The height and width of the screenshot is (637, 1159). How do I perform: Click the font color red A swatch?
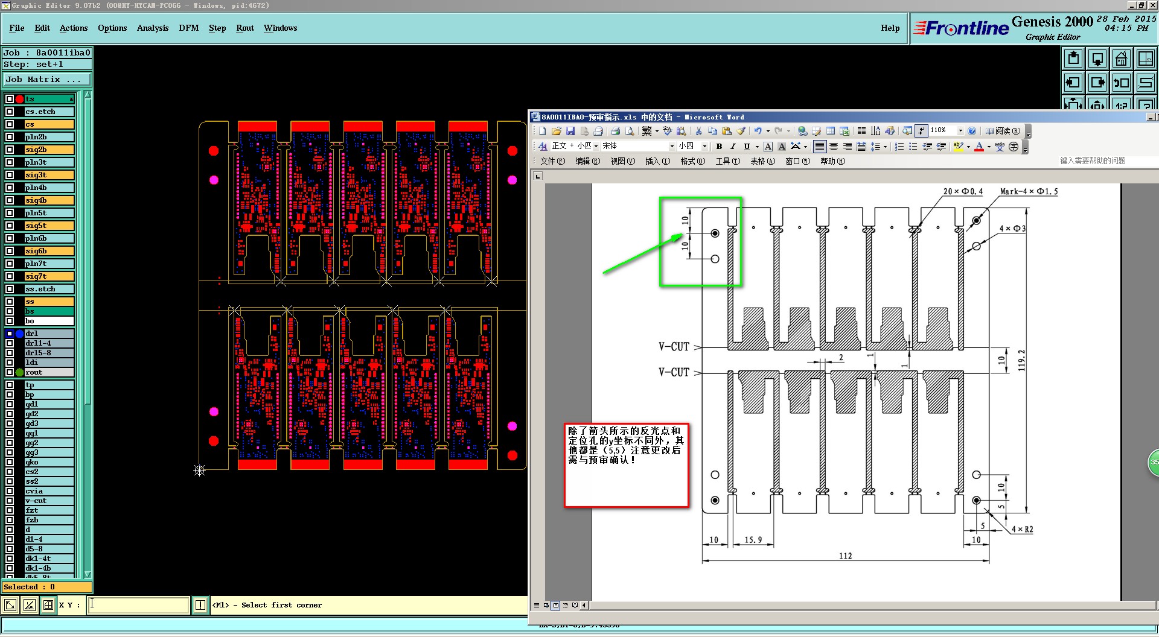click(979, 146)
